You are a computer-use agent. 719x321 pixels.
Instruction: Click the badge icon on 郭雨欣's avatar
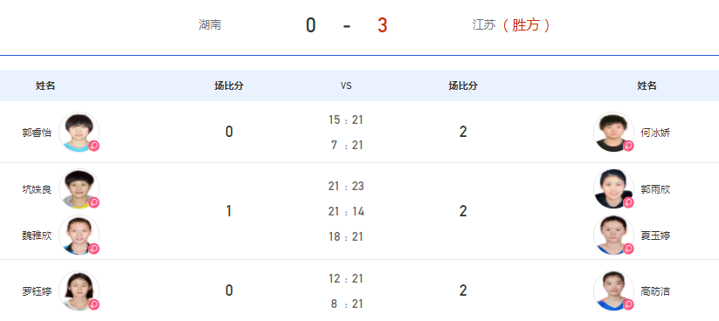628,202
